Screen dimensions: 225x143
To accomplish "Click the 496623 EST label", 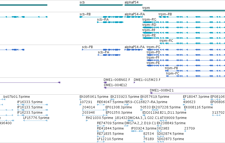I will pos(189,102).
